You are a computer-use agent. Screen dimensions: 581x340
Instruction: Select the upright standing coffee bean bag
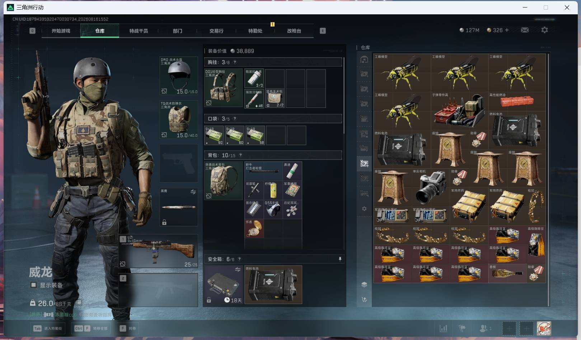point(536,245)
